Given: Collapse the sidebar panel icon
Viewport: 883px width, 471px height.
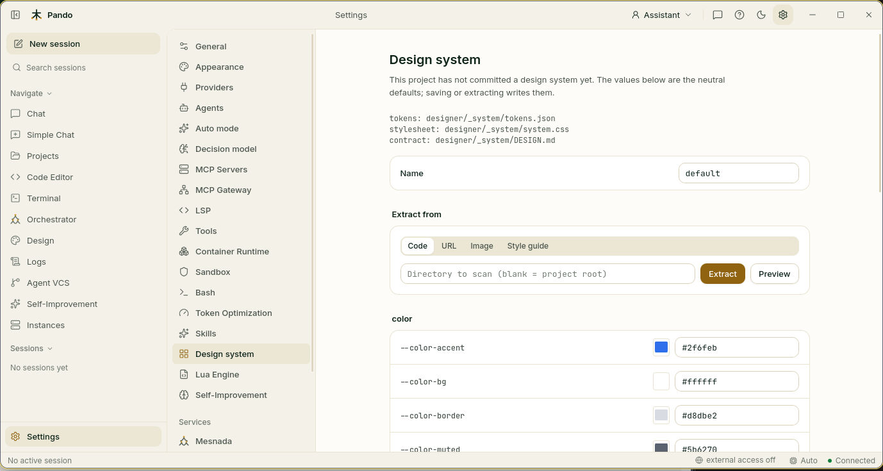Looking at the screenshot, I should tap(15, 15).
